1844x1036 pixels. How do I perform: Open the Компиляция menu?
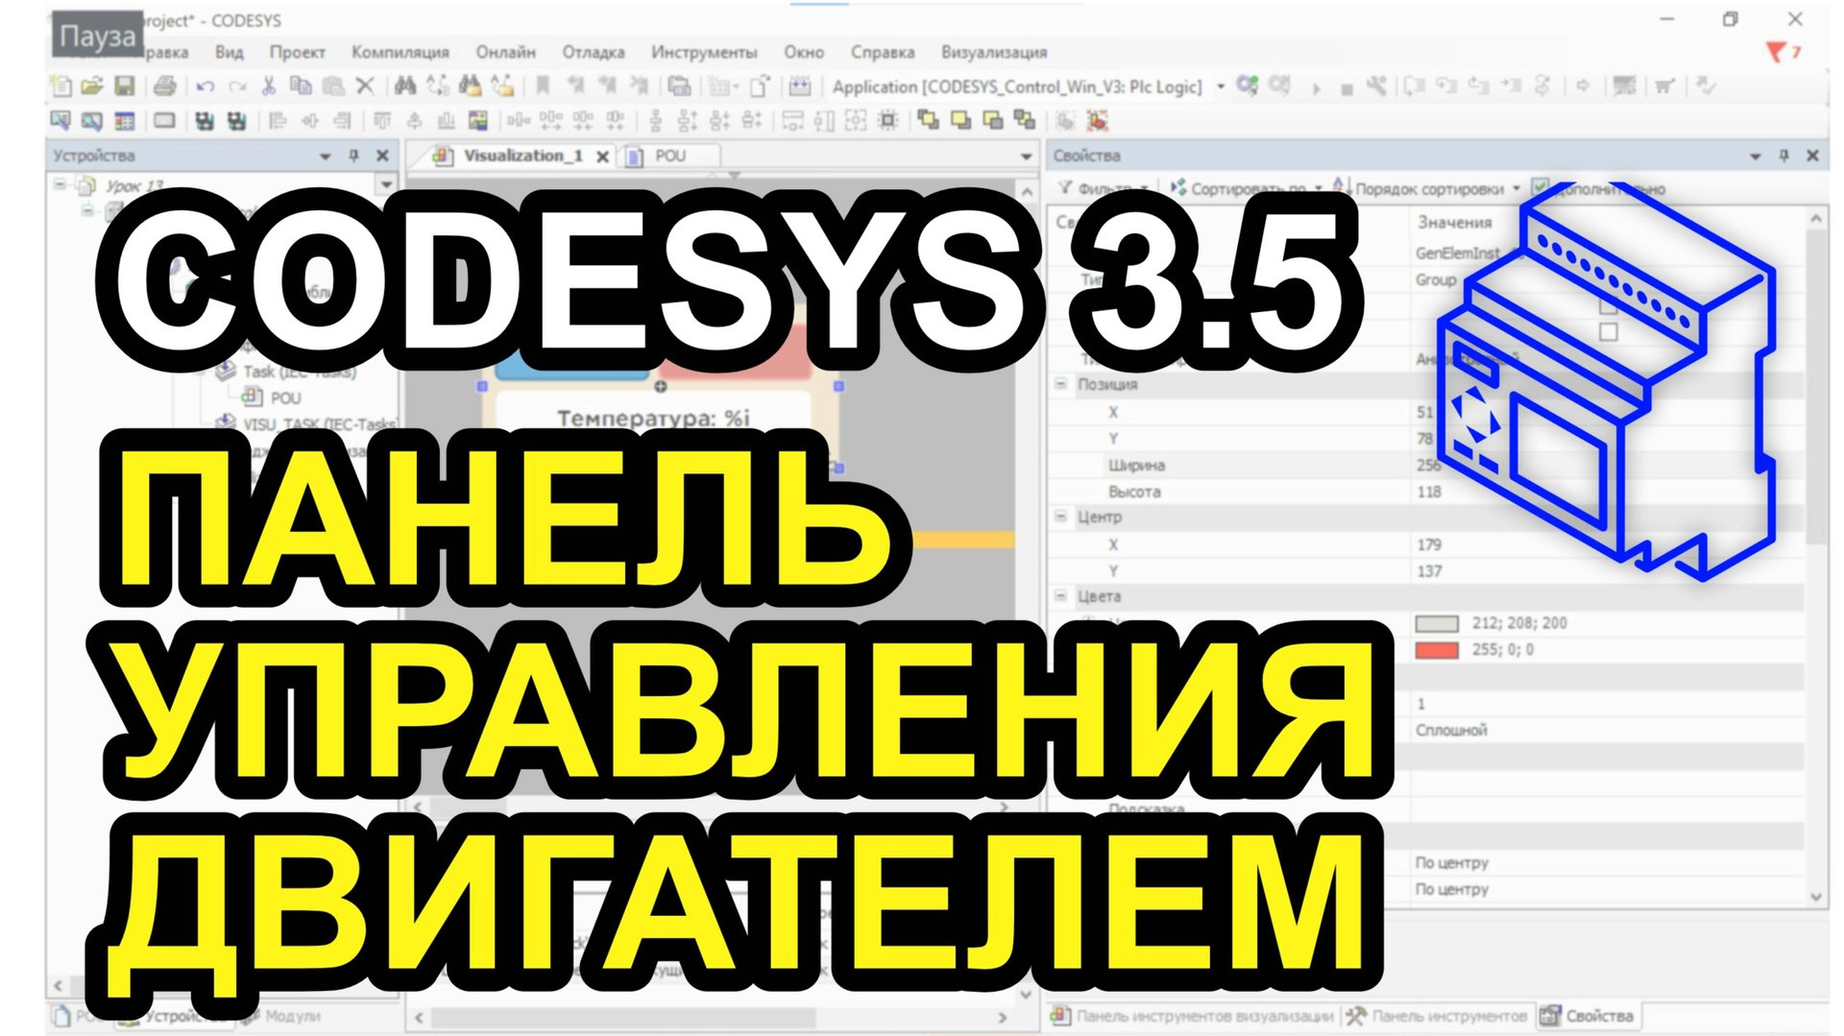pos(400,52)
